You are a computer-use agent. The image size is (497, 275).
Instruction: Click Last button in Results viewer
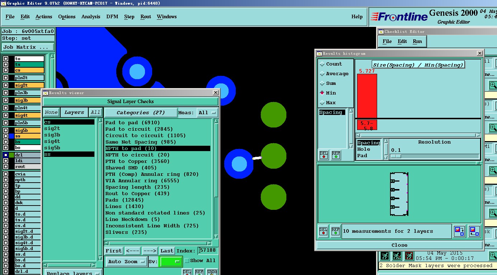(x=167, y=251)
